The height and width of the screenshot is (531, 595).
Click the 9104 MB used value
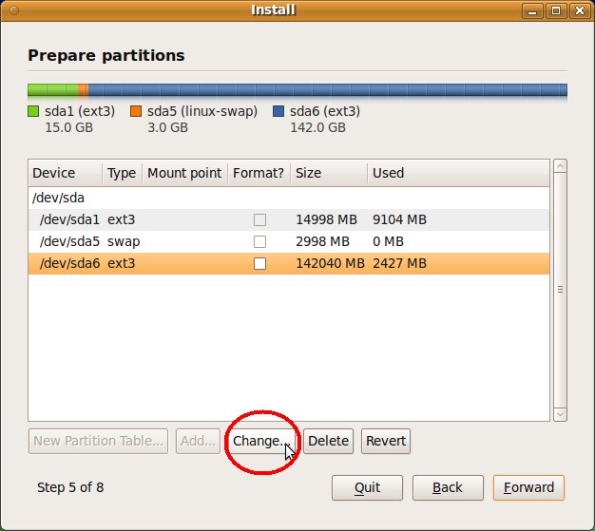coord(399,219)
